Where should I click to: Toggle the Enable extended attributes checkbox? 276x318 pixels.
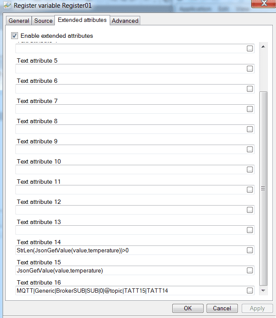click(15, 36)
